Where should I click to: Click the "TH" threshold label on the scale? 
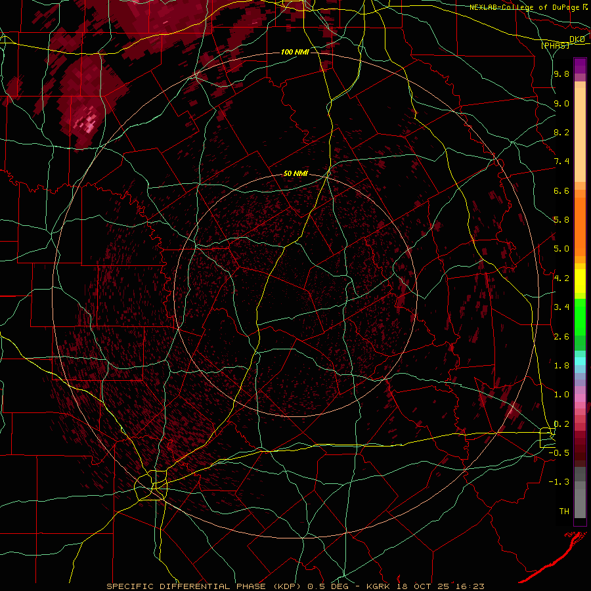pyautogui.click(x=564, y=511)
